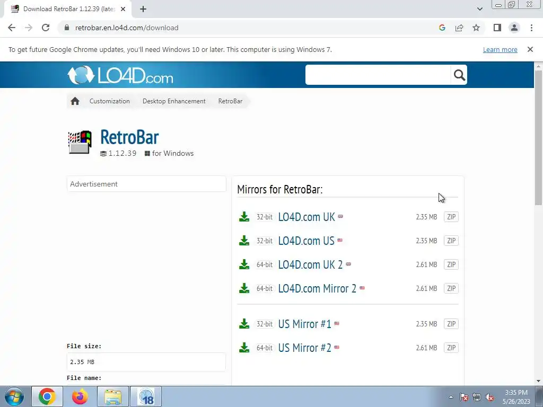This screenshot has width=543, height=407.
Task: Click download icon beside US Mirror #1
Action: tap(244, 324)
